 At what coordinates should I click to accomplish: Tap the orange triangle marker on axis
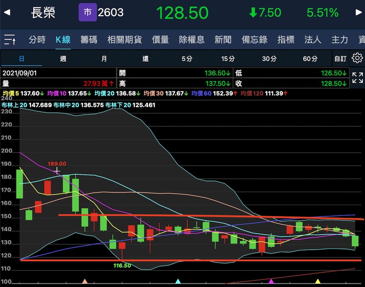[85, 281]
